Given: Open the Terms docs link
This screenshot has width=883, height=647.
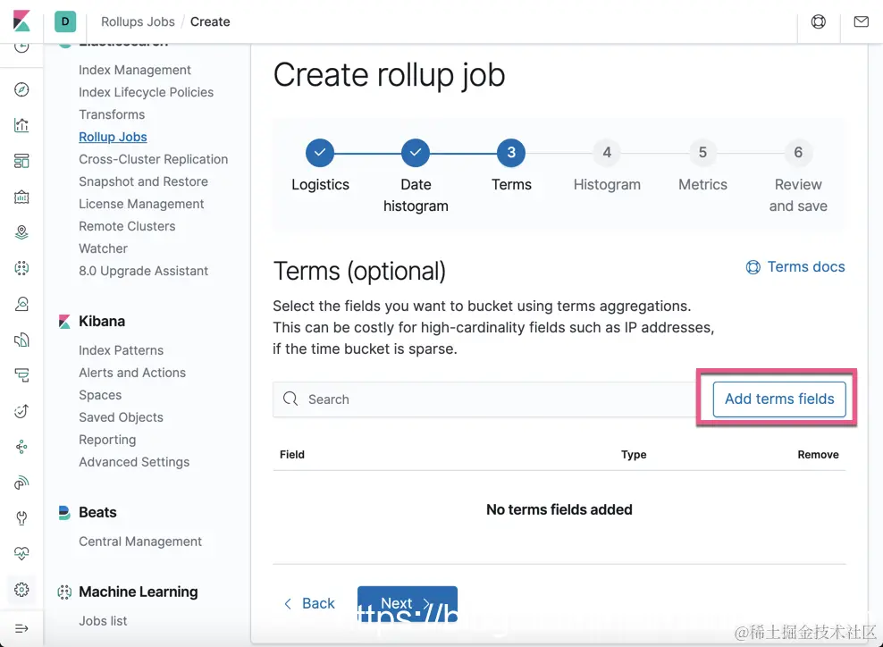Looking at the screenshot, I should tap(795, 267).
